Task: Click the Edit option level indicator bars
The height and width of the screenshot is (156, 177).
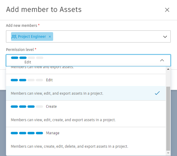Action: (x=27, y=80)
